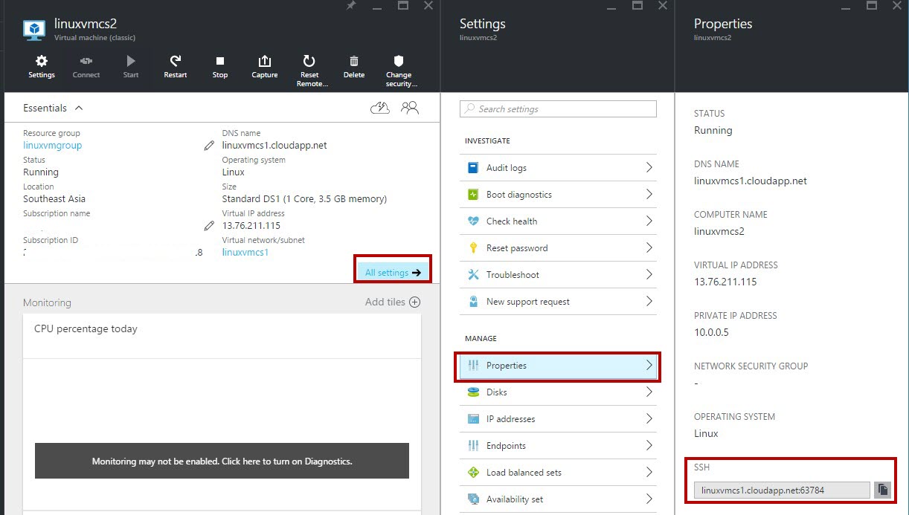Viewport: 909px width, 515px height.
Task: Click DNS name in Properties blade
Action: (751, 181)
